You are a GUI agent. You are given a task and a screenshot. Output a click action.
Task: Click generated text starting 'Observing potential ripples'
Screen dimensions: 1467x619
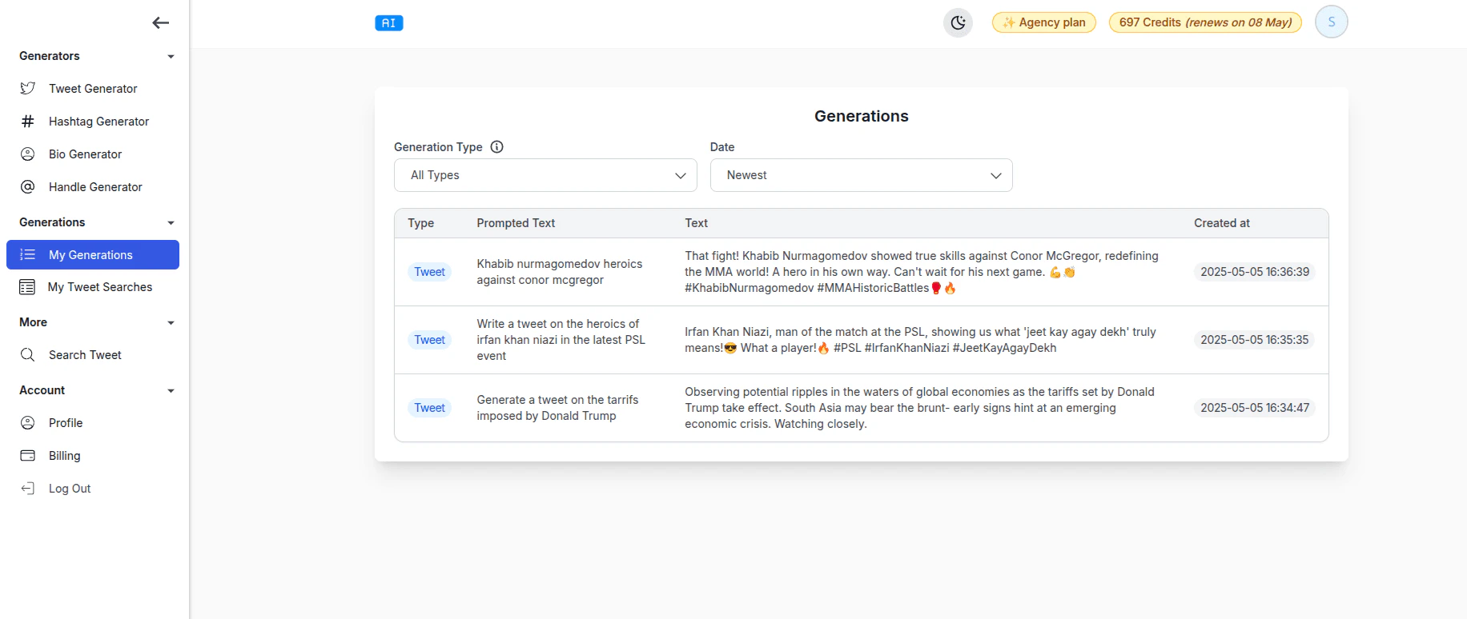pyautogui.click(x=919, y=408)
